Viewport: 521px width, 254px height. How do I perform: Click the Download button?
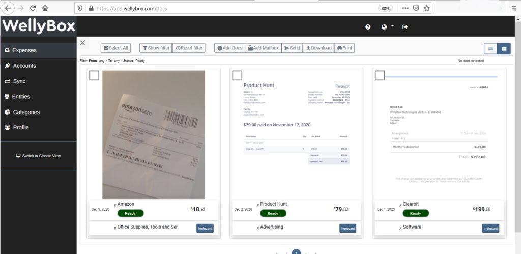[319, 48]
